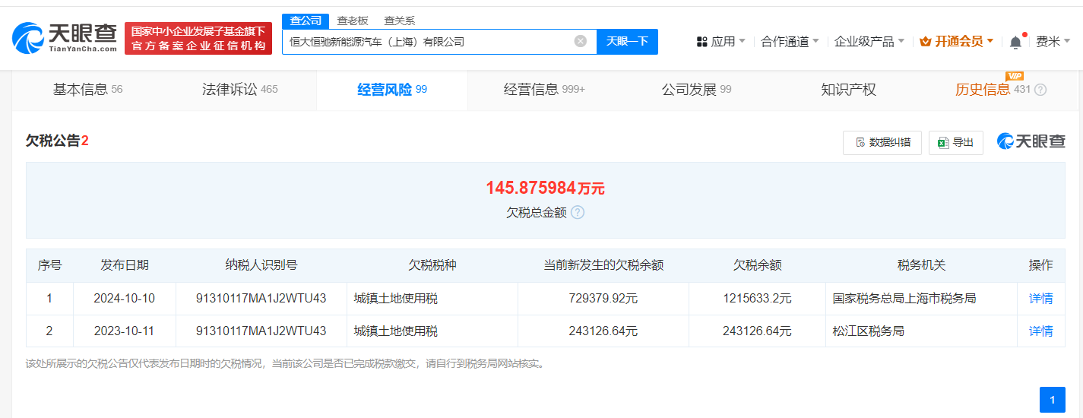
Task: Click the 天眼一下 search button
Action: [627, 41]
